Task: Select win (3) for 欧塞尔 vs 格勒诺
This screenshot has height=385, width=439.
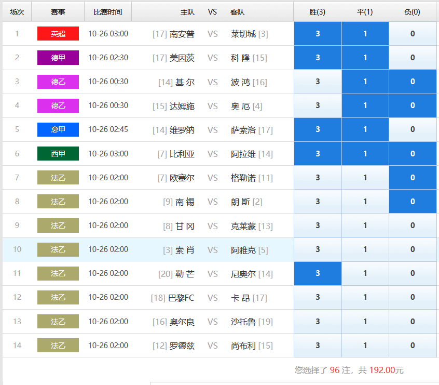Action: coord(318,178)
